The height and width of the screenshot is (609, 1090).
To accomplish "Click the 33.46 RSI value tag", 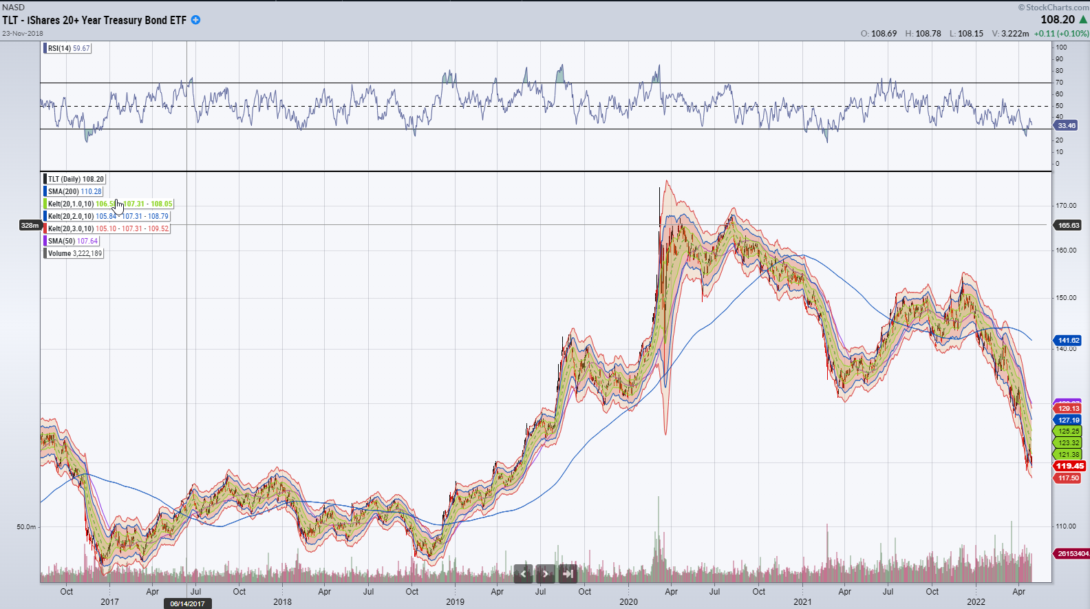I will click(1066, 125).
